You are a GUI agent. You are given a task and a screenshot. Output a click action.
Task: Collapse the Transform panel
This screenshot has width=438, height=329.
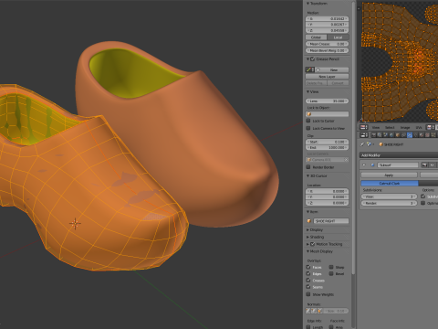coord(308,4)
